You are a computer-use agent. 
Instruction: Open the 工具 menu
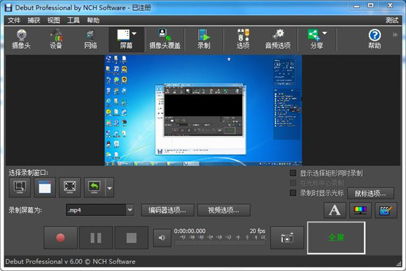coord(73,20)
